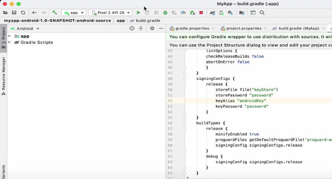Fold the signingConfigs block on line 48
The height and width of the screenshot is (179, 332).
(x=185, y=79)
